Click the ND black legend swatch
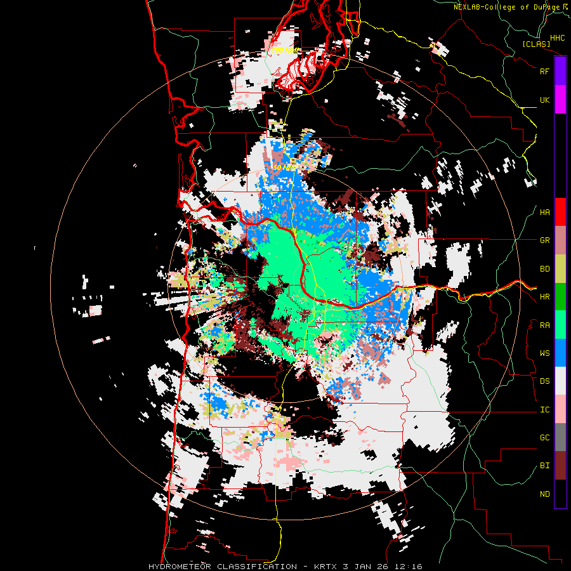This screenshot has height=571, width=571. pyautogui.click(x=560, y=494)
